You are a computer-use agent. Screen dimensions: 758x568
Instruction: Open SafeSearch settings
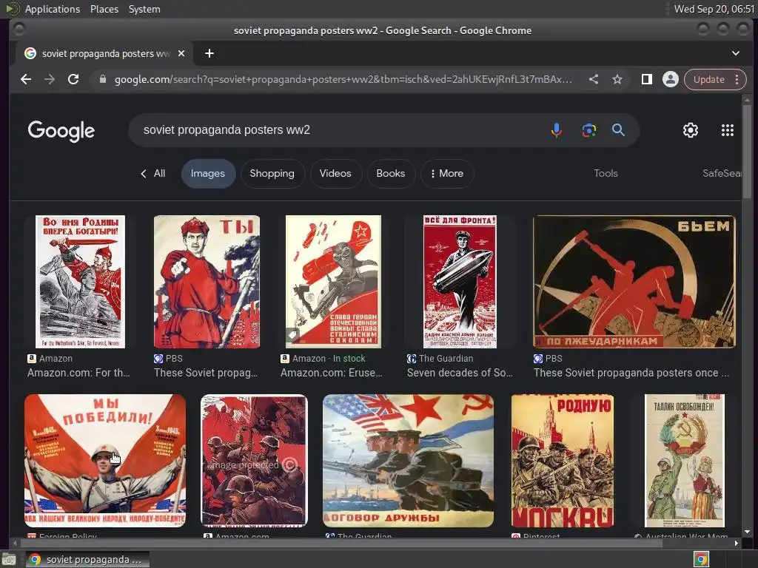click(722, 173)
